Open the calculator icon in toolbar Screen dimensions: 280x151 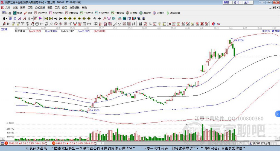coord(124,19)
